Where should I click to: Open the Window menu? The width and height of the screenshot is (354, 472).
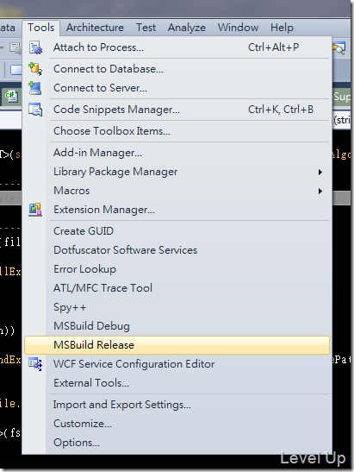pyautogui.click(x=238, y=28)
